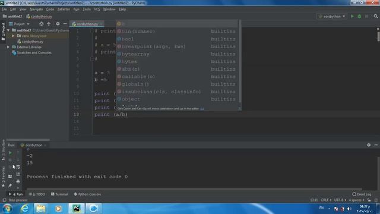The height and width of the screenshot is (214, 380).
Task: Rerun program with the Run panel green play icon
Action: tap(10, 153)
